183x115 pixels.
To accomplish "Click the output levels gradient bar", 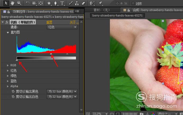I will (x=46, y=58).
